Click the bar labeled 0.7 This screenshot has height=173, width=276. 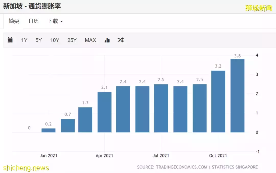[68, 126]
